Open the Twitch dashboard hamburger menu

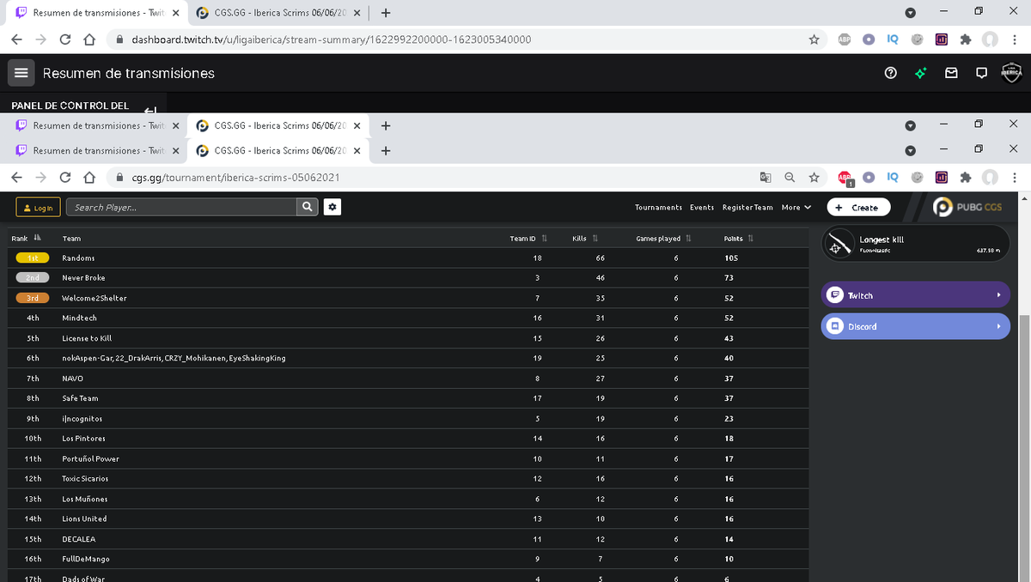point(21,73)
